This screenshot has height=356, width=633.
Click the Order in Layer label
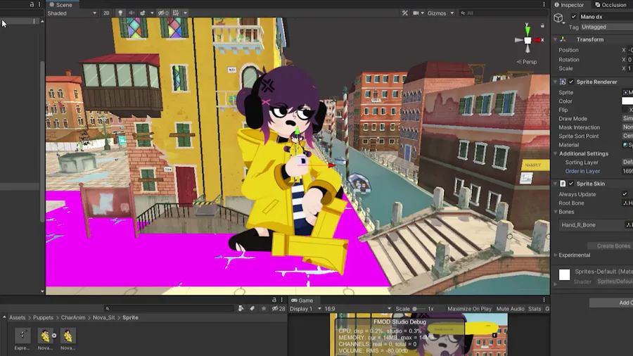coord(582,171)
